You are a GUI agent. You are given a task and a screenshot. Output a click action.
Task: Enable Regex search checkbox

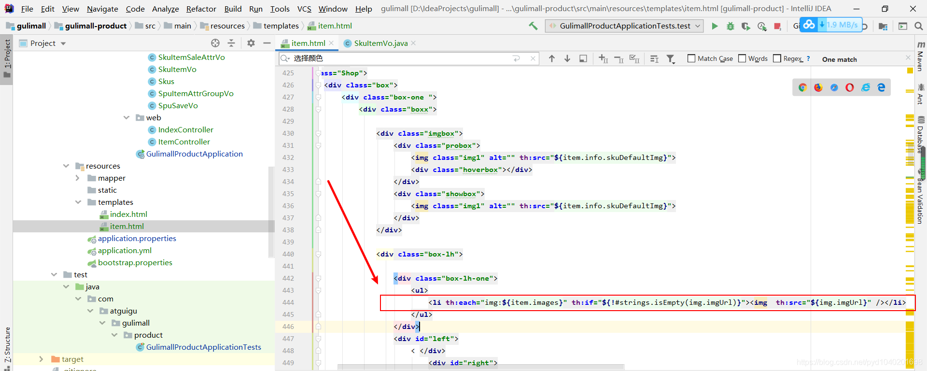tap(777, 58)
